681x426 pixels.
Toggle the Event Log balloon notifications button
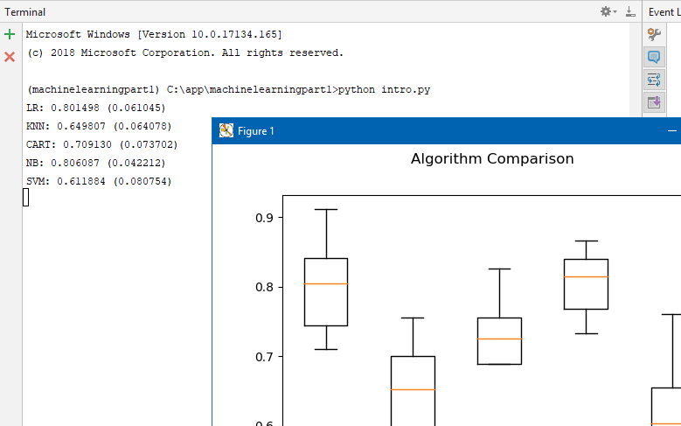[654, 58]
